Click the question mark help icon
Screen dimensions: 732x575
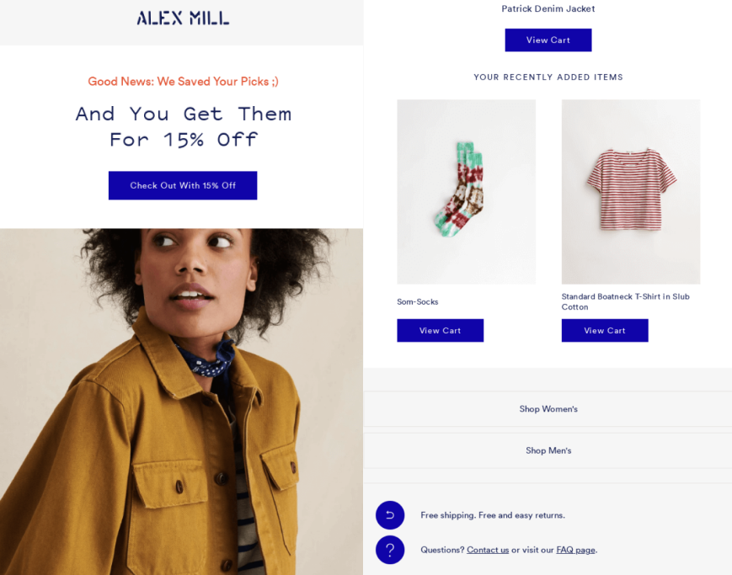[390, 549]
